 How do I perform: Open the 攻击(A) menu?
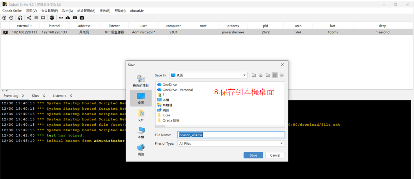point(68,11)
